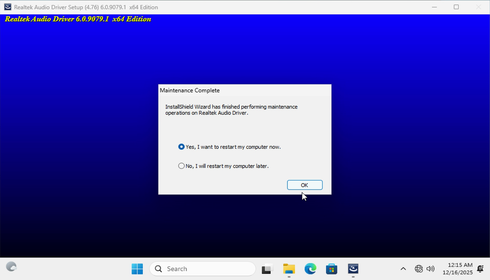Select 'Yes, I want to restart my computer now'
This screenshot has width=490, height=280.
point(181,147)
